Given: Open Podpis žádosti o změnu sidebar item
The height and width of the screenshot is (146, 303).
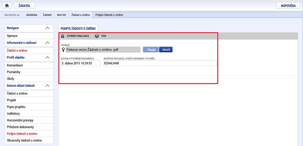Looking at the screenshot, I should click(x=29, y=134).
